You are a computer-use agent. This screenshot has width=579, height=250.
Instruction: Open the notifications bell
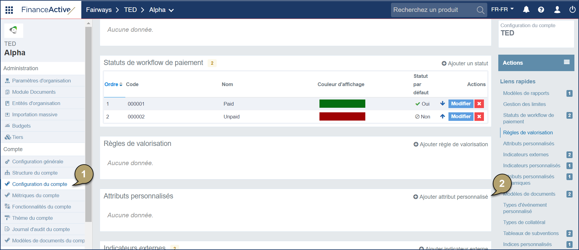(526, 10)
